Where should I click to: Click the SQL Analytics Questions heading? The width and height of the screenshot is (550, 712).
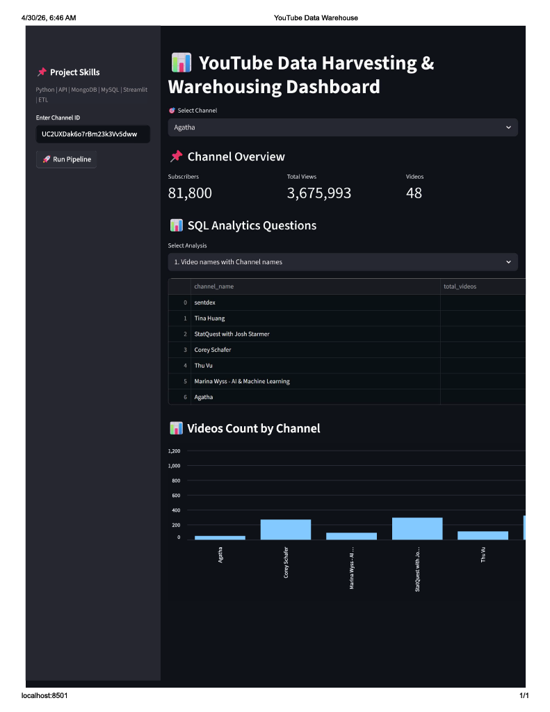252,226
